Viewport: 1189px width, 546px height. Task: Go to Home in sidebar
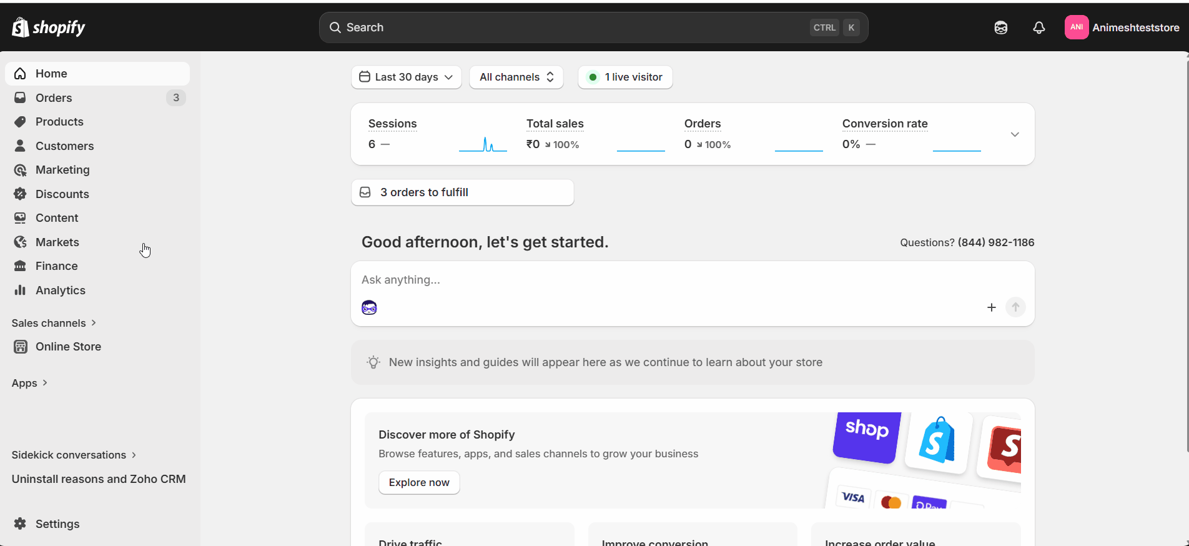97,74
